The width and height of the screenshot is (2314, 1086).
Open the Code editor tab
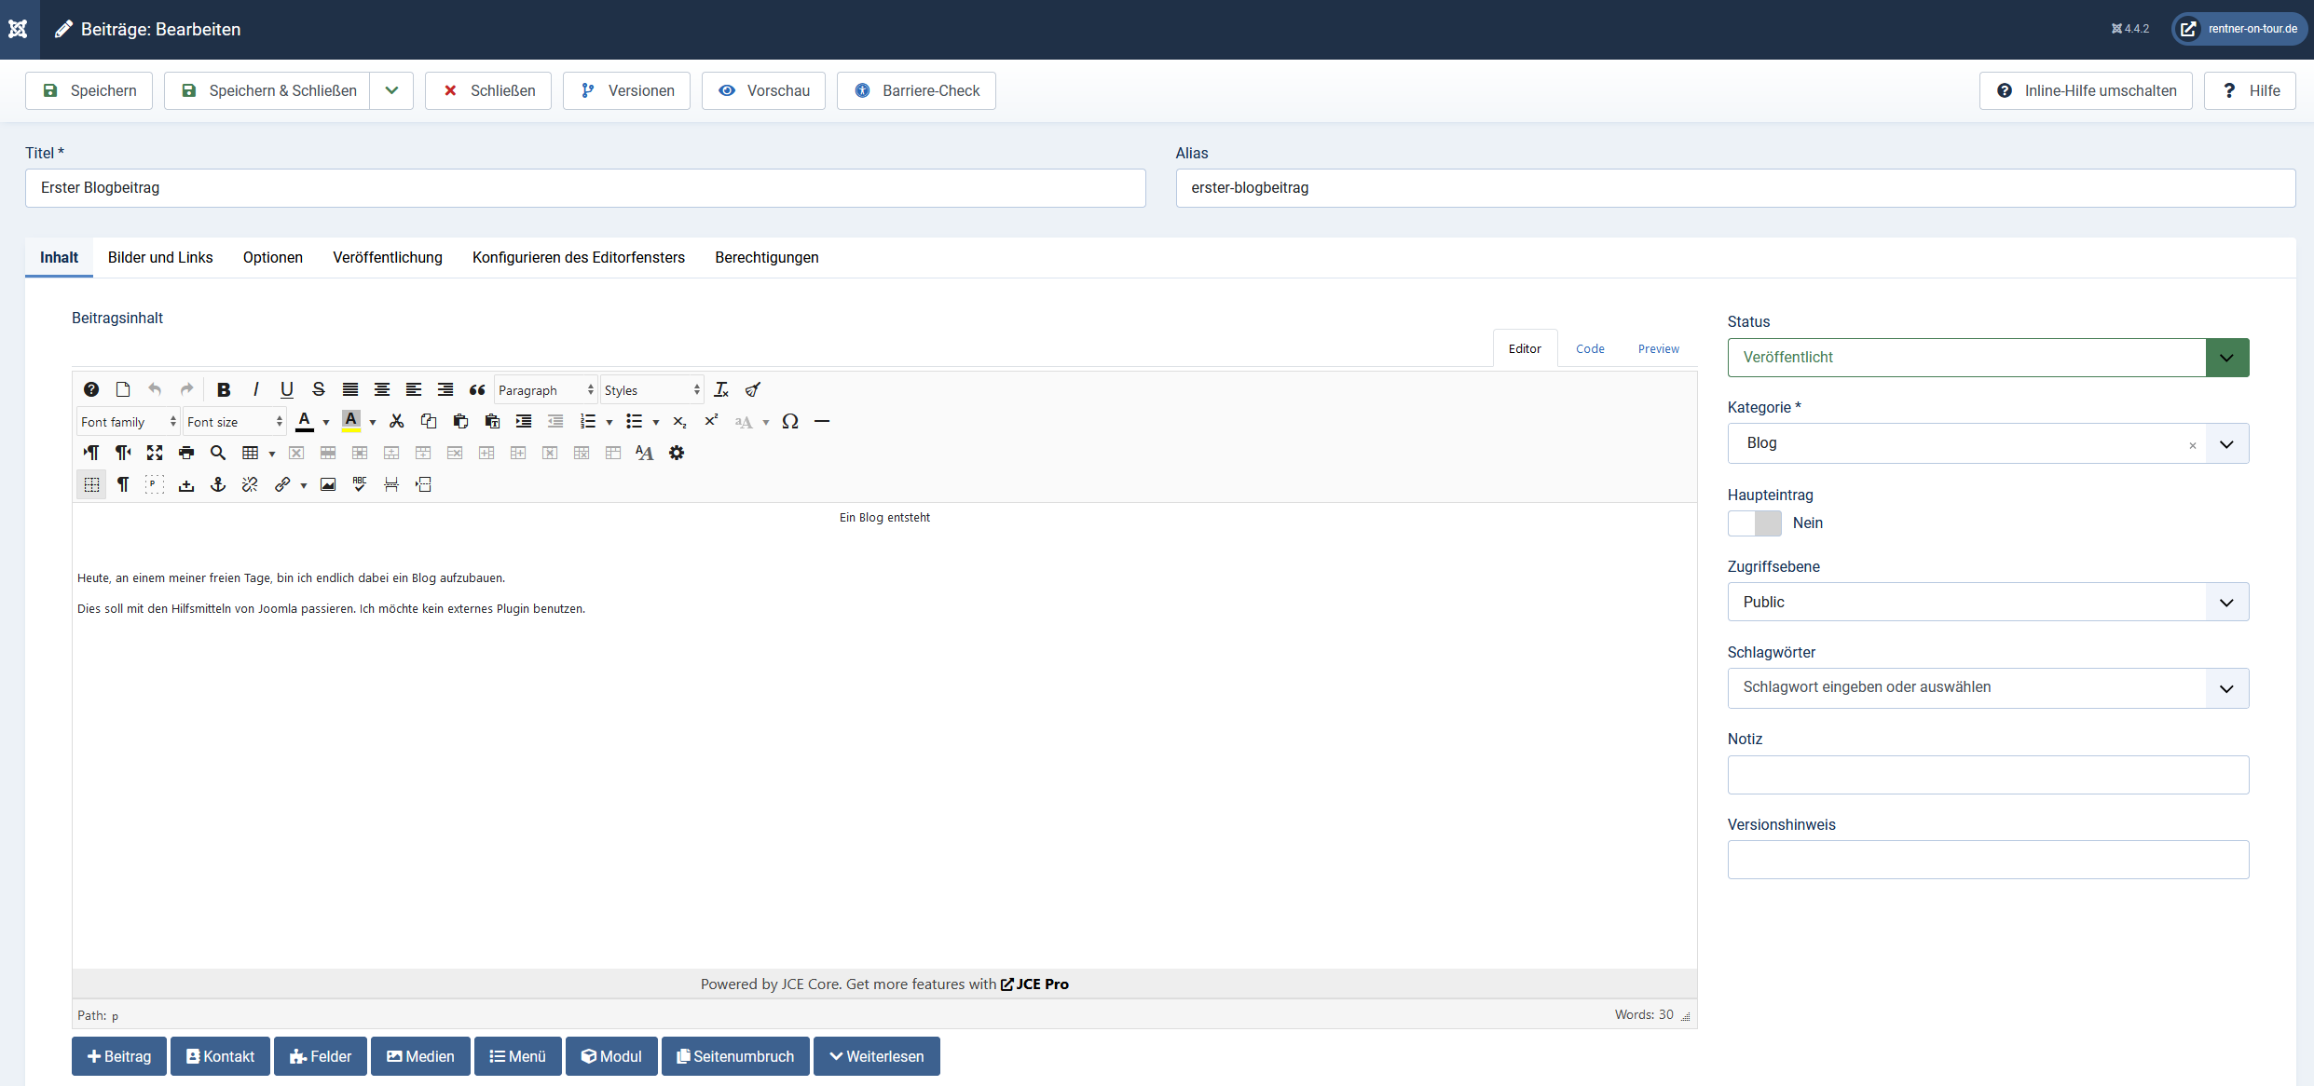coord(1590,348)
